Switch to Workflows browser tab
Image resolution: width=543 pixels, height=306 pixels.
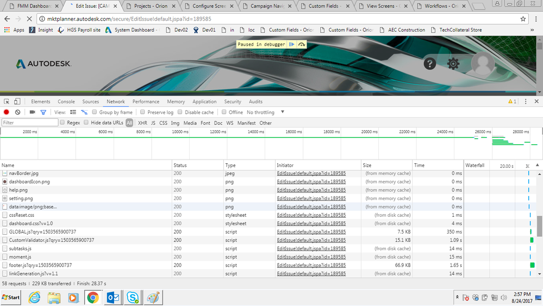point(441,6)
